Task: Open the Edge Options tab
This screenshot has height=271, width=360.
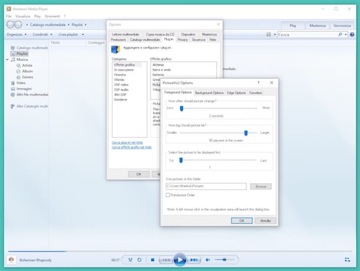Action: [x=236, y=92]
